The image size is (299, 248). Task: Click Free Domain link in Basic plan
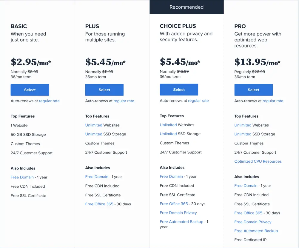pyautogui.click(x=22, y=177)
